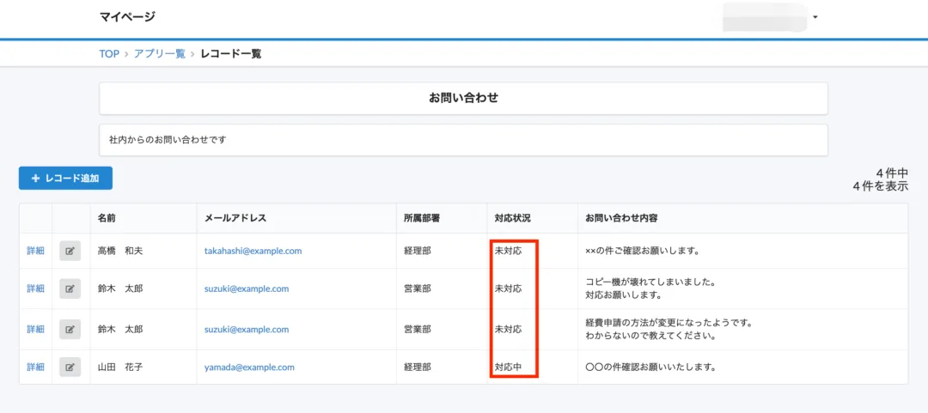Viewport: 928px width, 413px height.
Task: Click the yamada@example.com email link
Action: tap(249, 367)
